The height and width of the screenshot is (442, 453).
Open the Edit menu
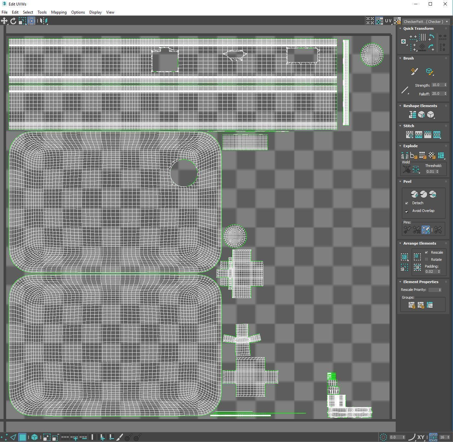(x=15, y=12)
